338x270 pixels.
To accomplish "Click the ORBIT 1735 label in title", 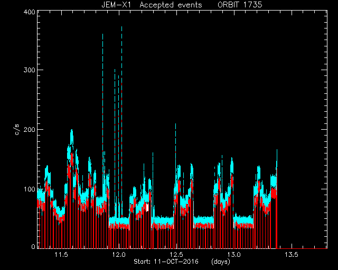I will point(240,5).
